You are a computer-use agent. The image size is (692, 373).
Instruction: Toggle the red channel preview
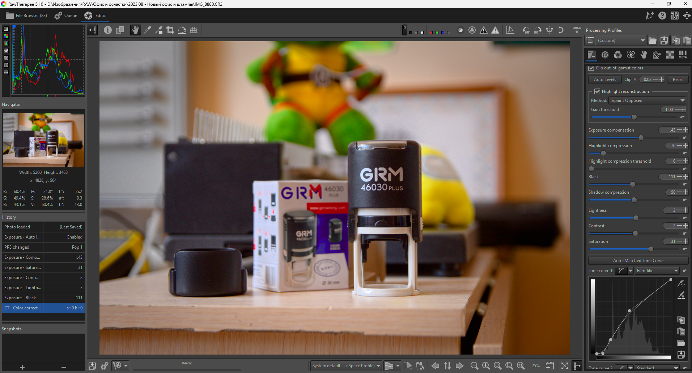click(431, 33)
